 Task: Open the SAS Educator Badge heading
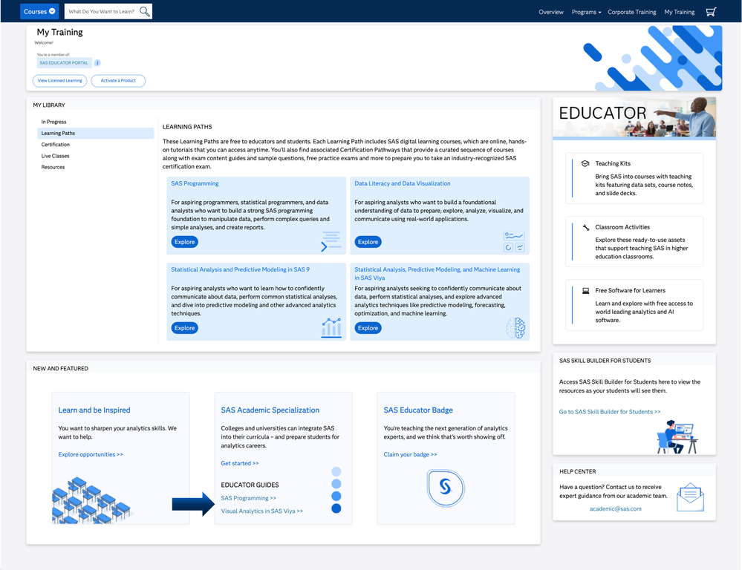[x=418, y=410]
